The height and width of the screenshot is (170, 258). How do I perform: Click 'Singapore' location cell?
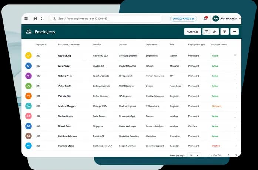pos(98,126)
